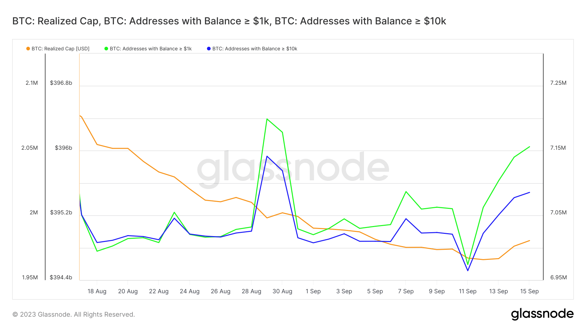Click the 18 Aug x-axis label
586x329 pixels.
[x=97, y=291]
